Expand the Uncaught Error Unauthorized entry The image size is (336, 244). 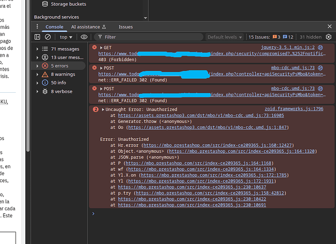click(103, 109)
